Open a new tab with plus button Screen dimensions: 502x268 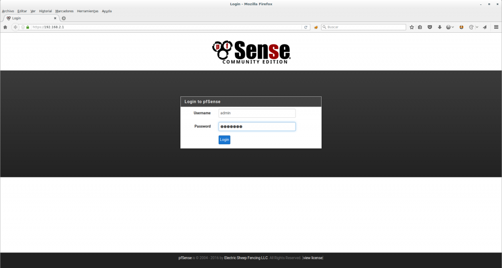pyautogui.click(x=64, y=18)
